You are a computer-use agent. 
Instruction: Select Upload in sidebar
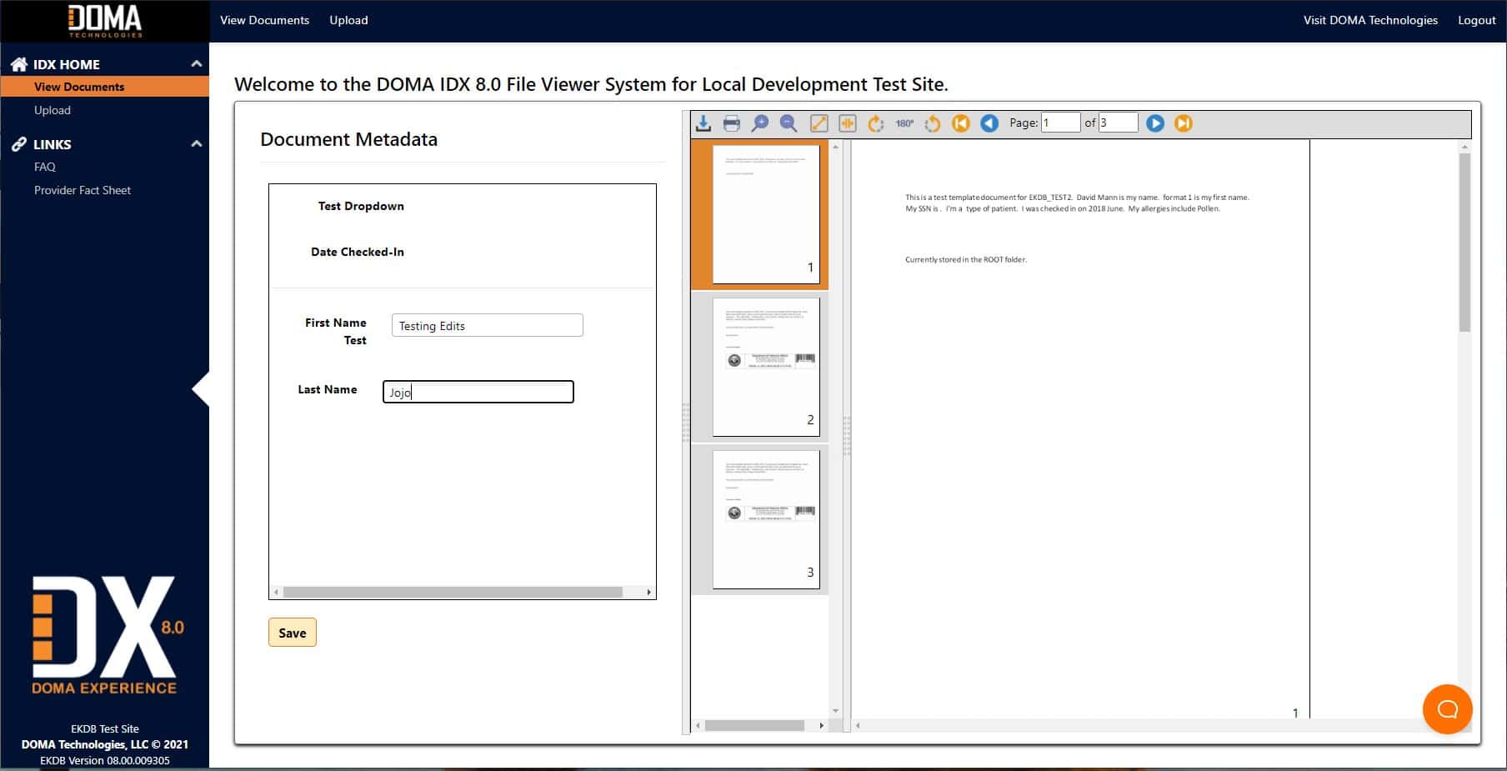(53, 110)
